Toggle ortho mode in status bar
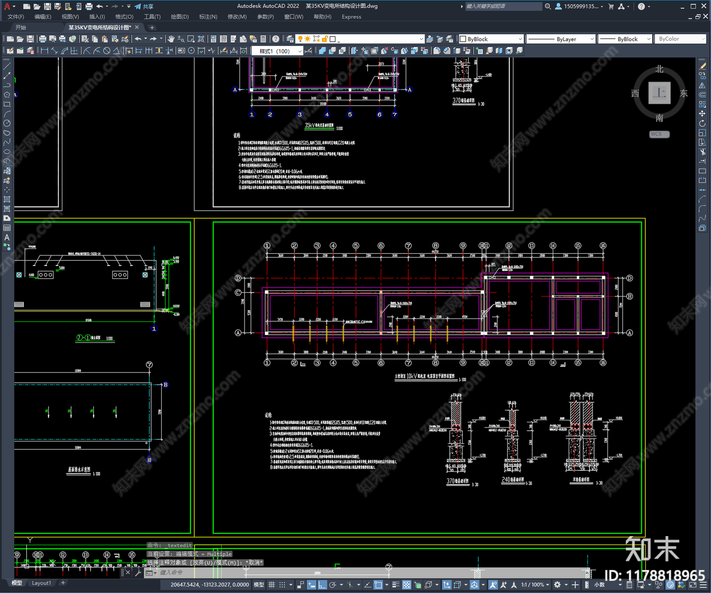711x593 pixels. [322, 585]
